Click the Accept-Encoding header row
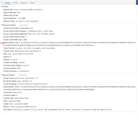The width and height of the screenshot is (138, 116). [18, 81]
